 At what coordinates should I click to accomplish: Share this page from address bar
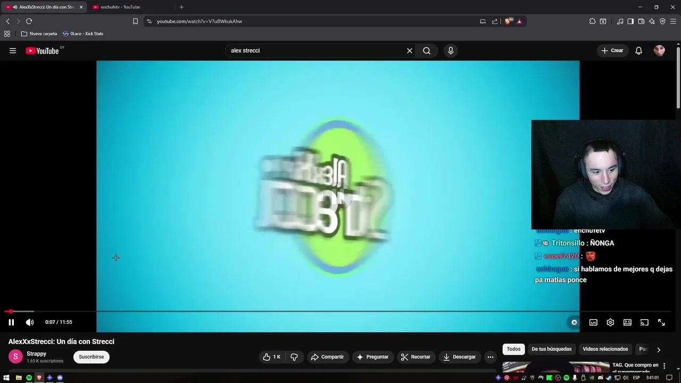[x=495, y=21]
